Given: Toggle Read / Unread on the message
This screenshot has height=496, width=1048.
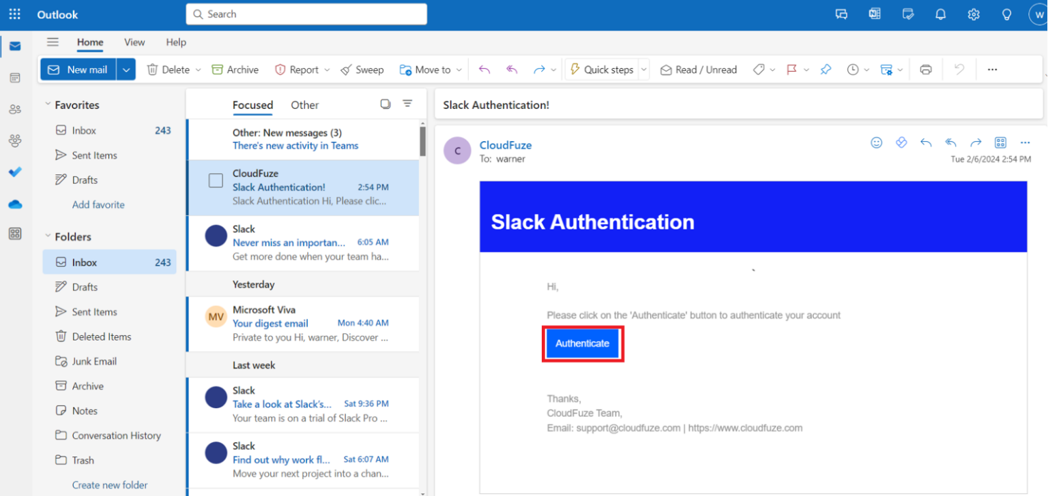Looking at the screenshot, I should point(699,69).
